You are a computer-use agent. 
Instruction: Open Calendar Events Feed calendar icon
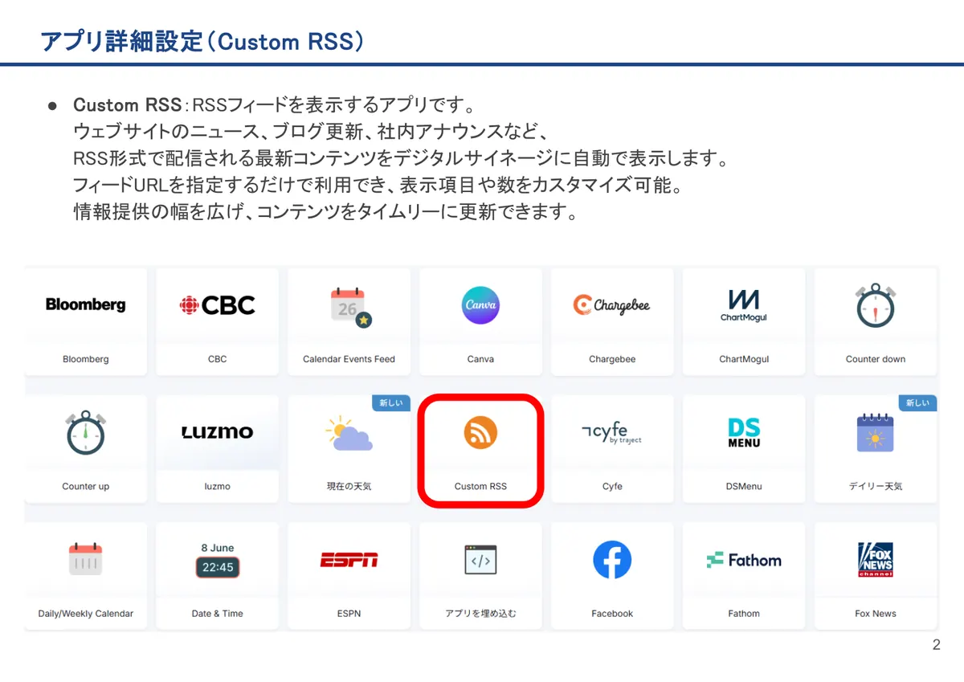(x=350, y=308)
